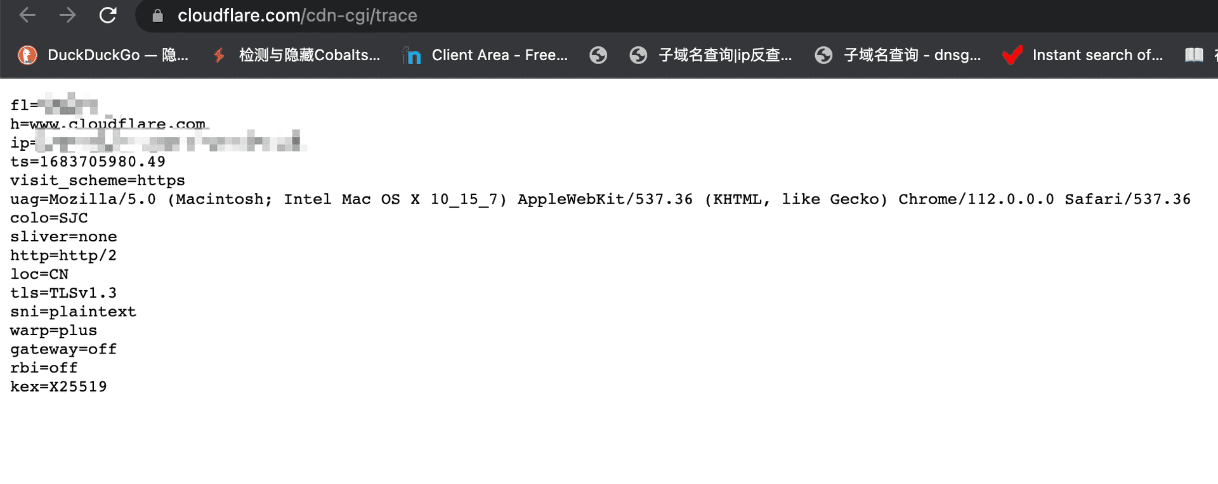Open the DuckDuckGo bookmark
Screen dimensions: 1218x484
103,56
